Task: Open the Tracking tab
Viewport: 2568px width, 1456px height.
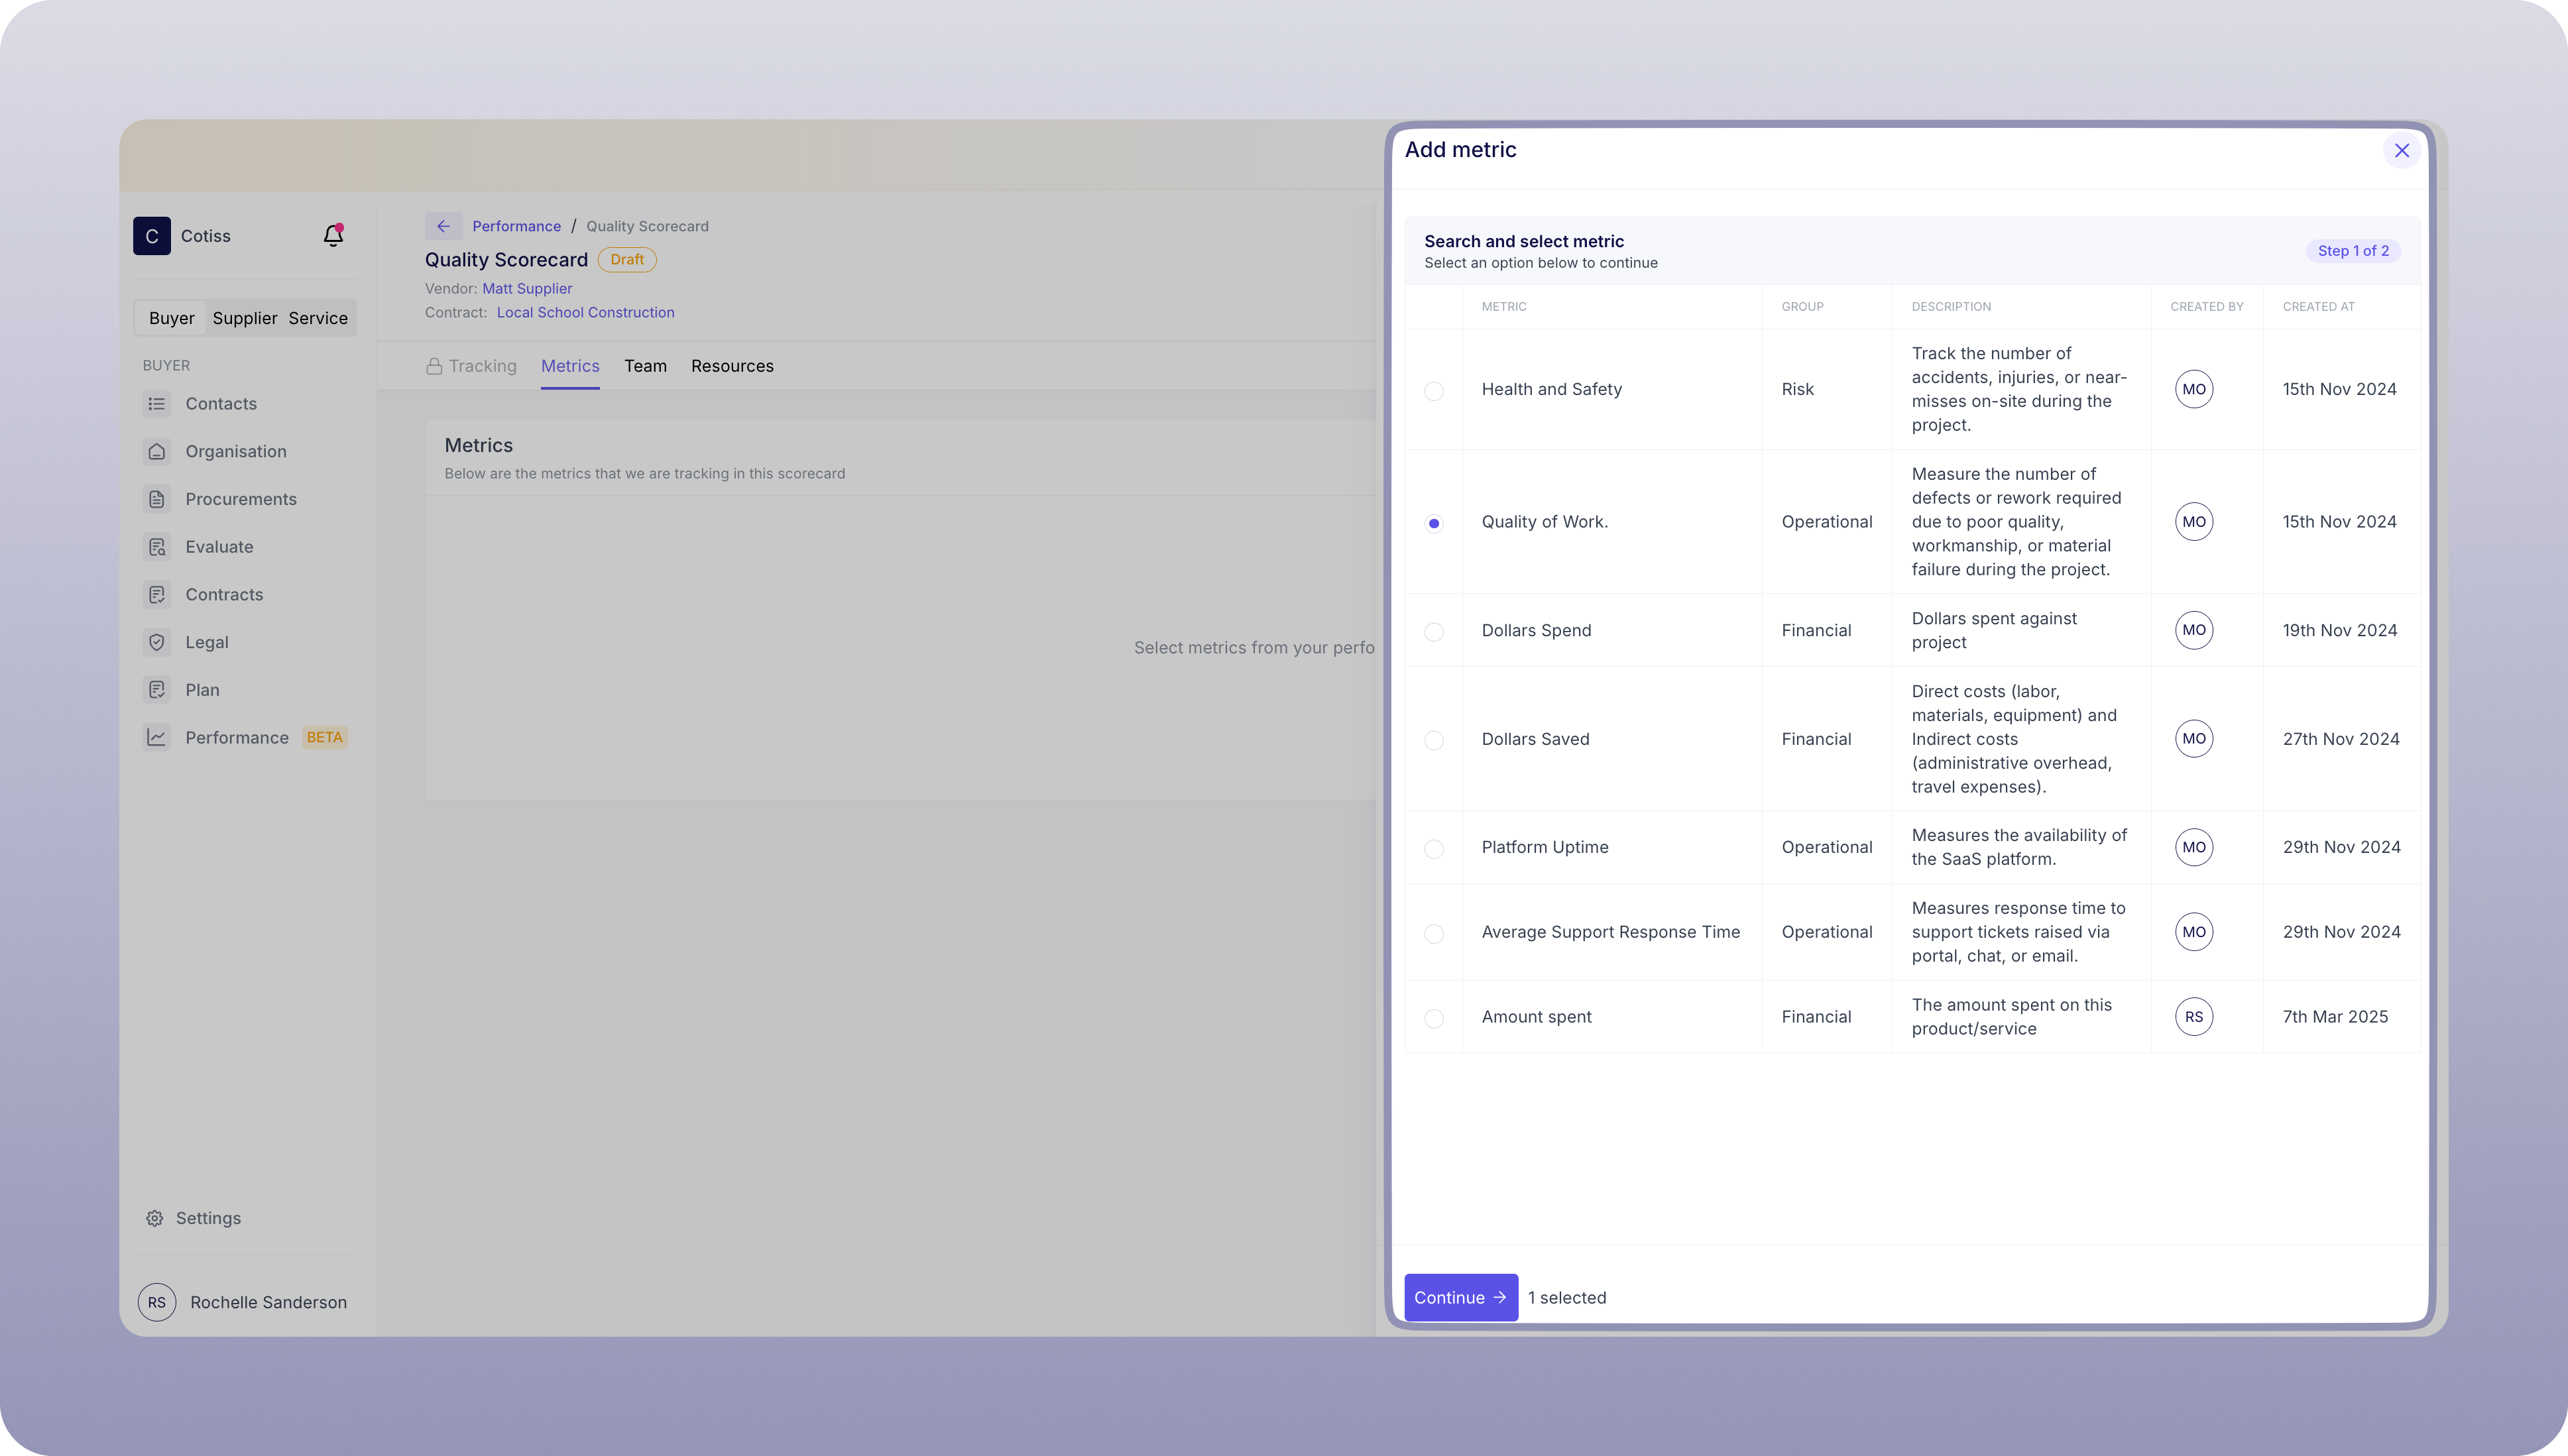Action: [x=472, y=366]
